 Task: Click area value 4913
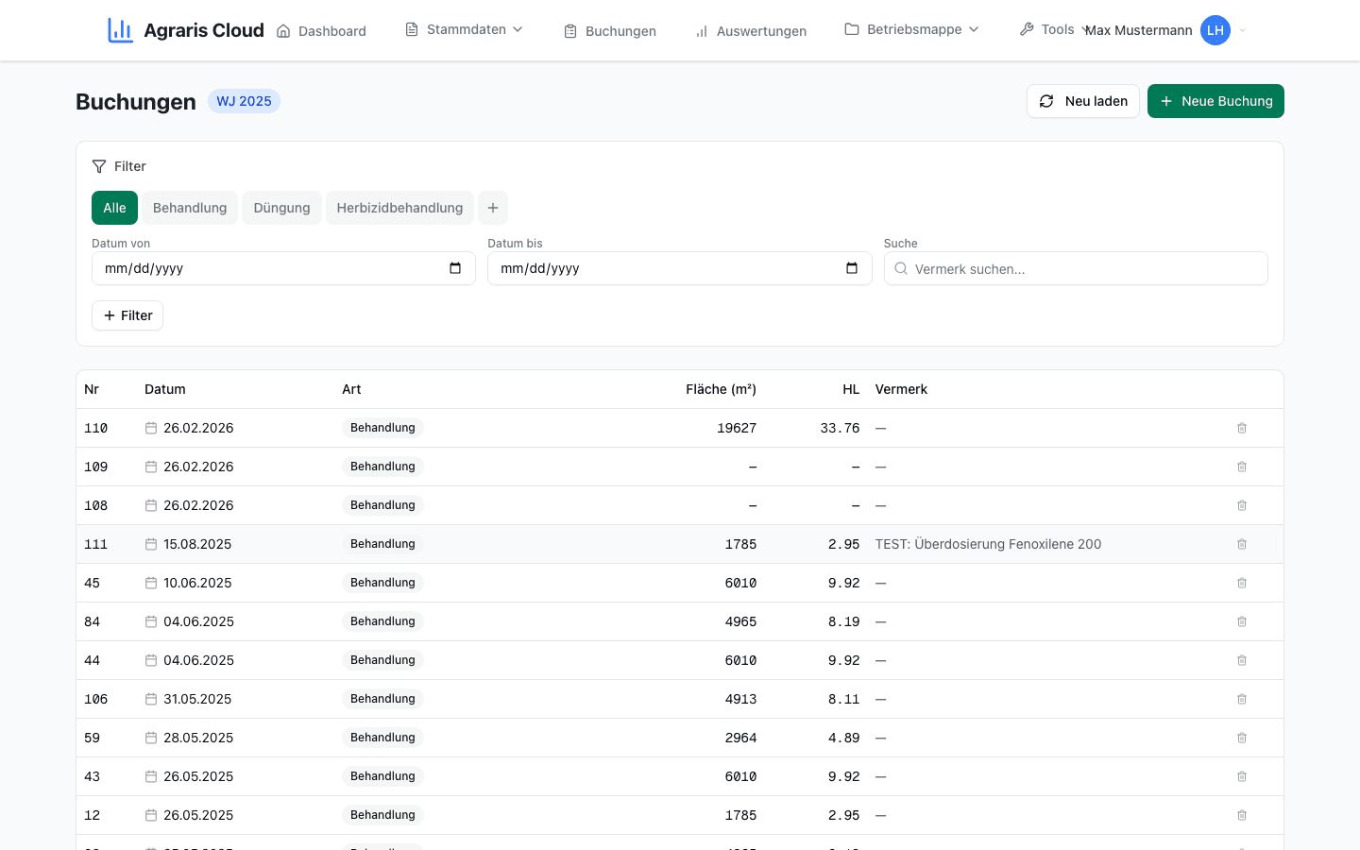point(740,699)
